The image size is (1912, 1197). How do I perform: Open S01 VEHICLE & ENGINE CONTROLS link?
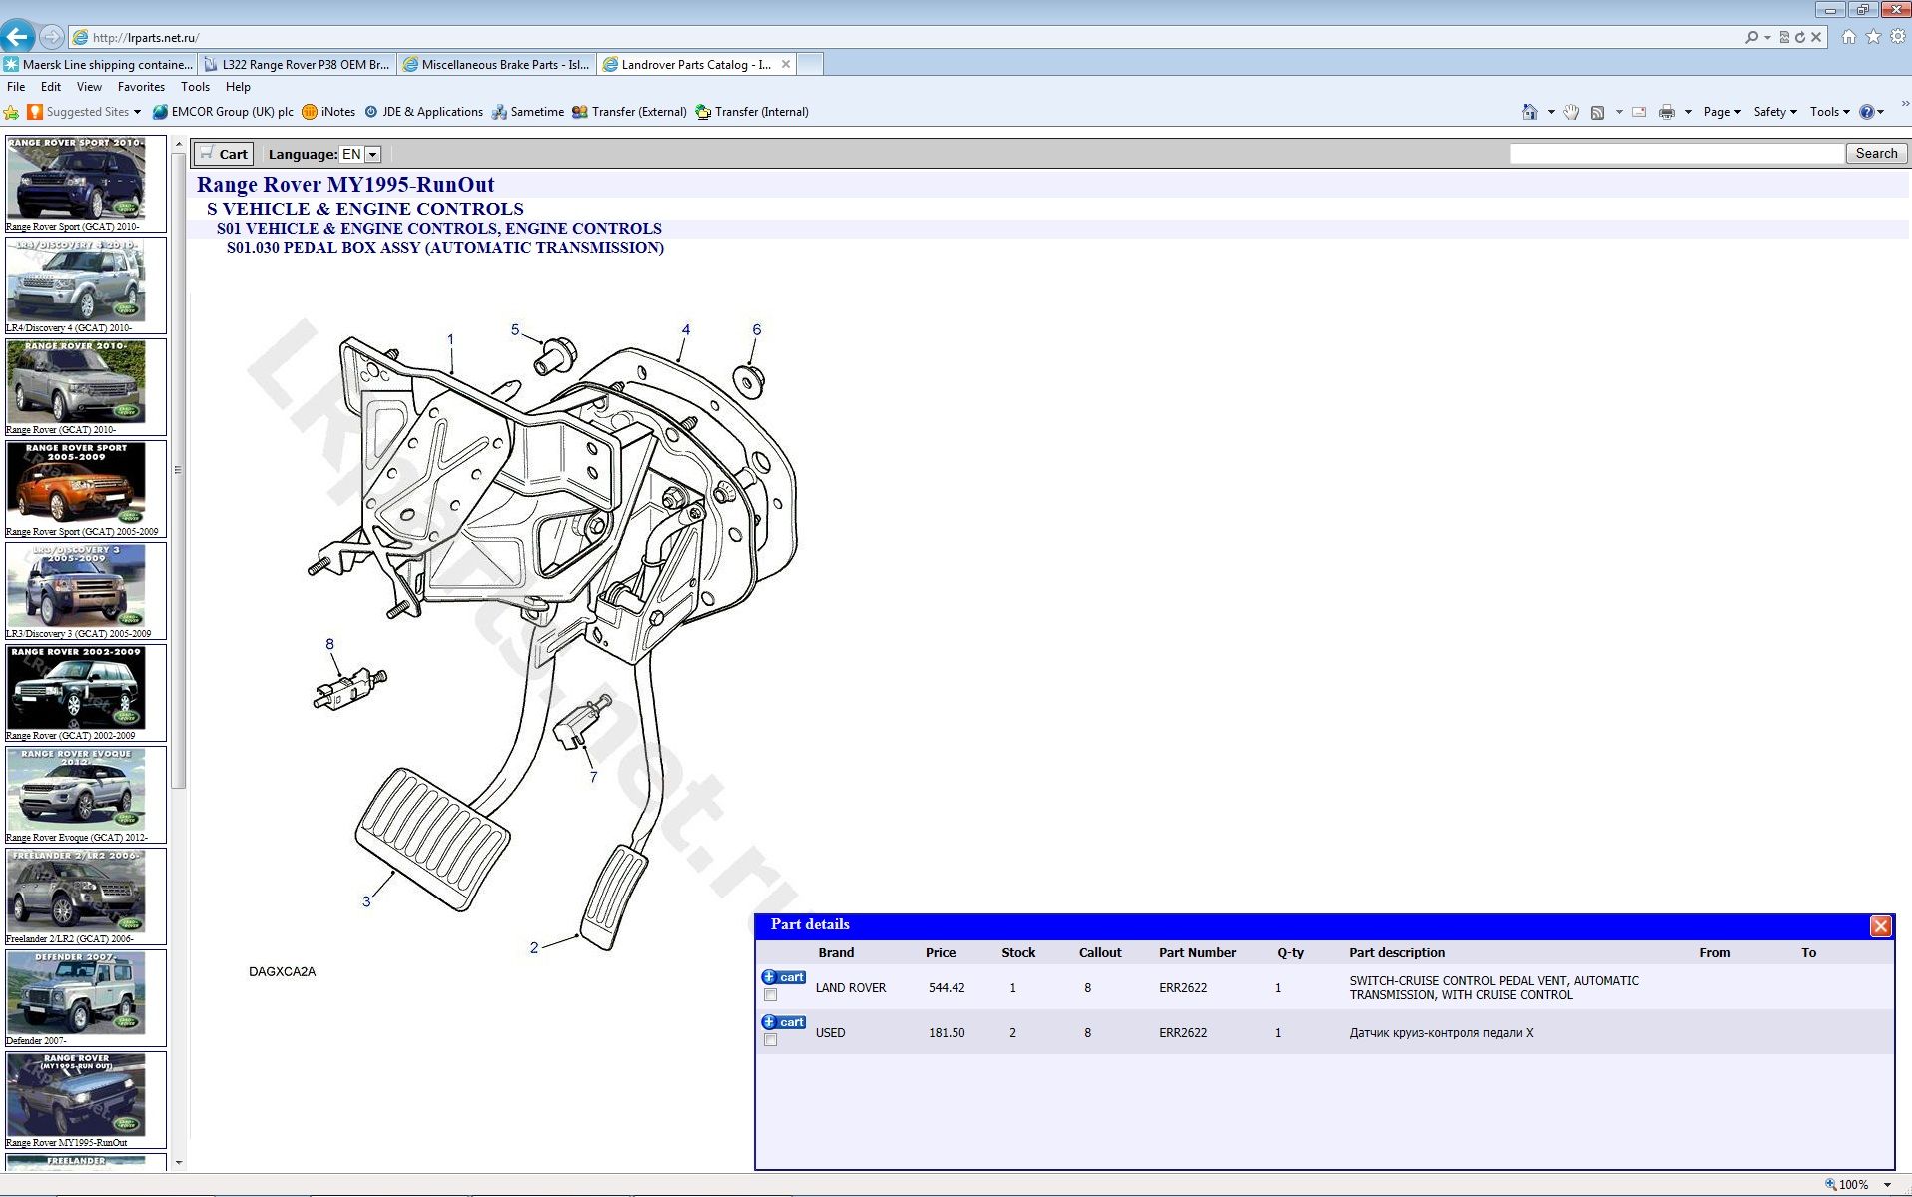439,228
